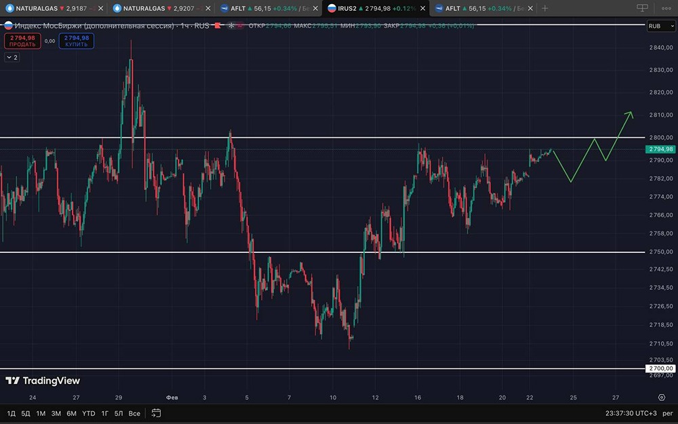
Task: Click the 2840,00 price scale label
Action: point(661,47)
